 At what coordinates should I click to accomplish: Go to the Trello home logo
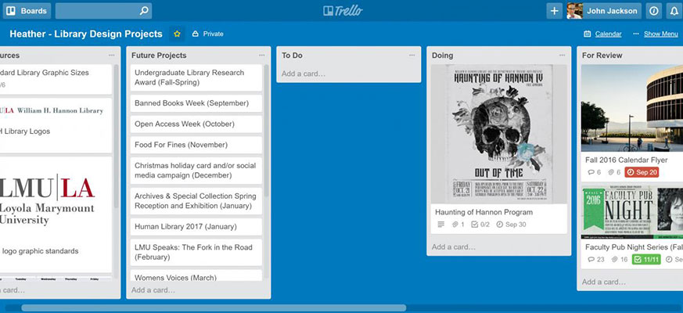coord(343,11)
